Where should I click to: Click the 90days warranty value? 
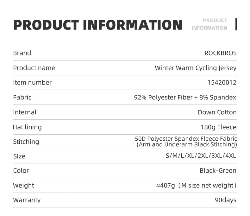tap(225, 200)
